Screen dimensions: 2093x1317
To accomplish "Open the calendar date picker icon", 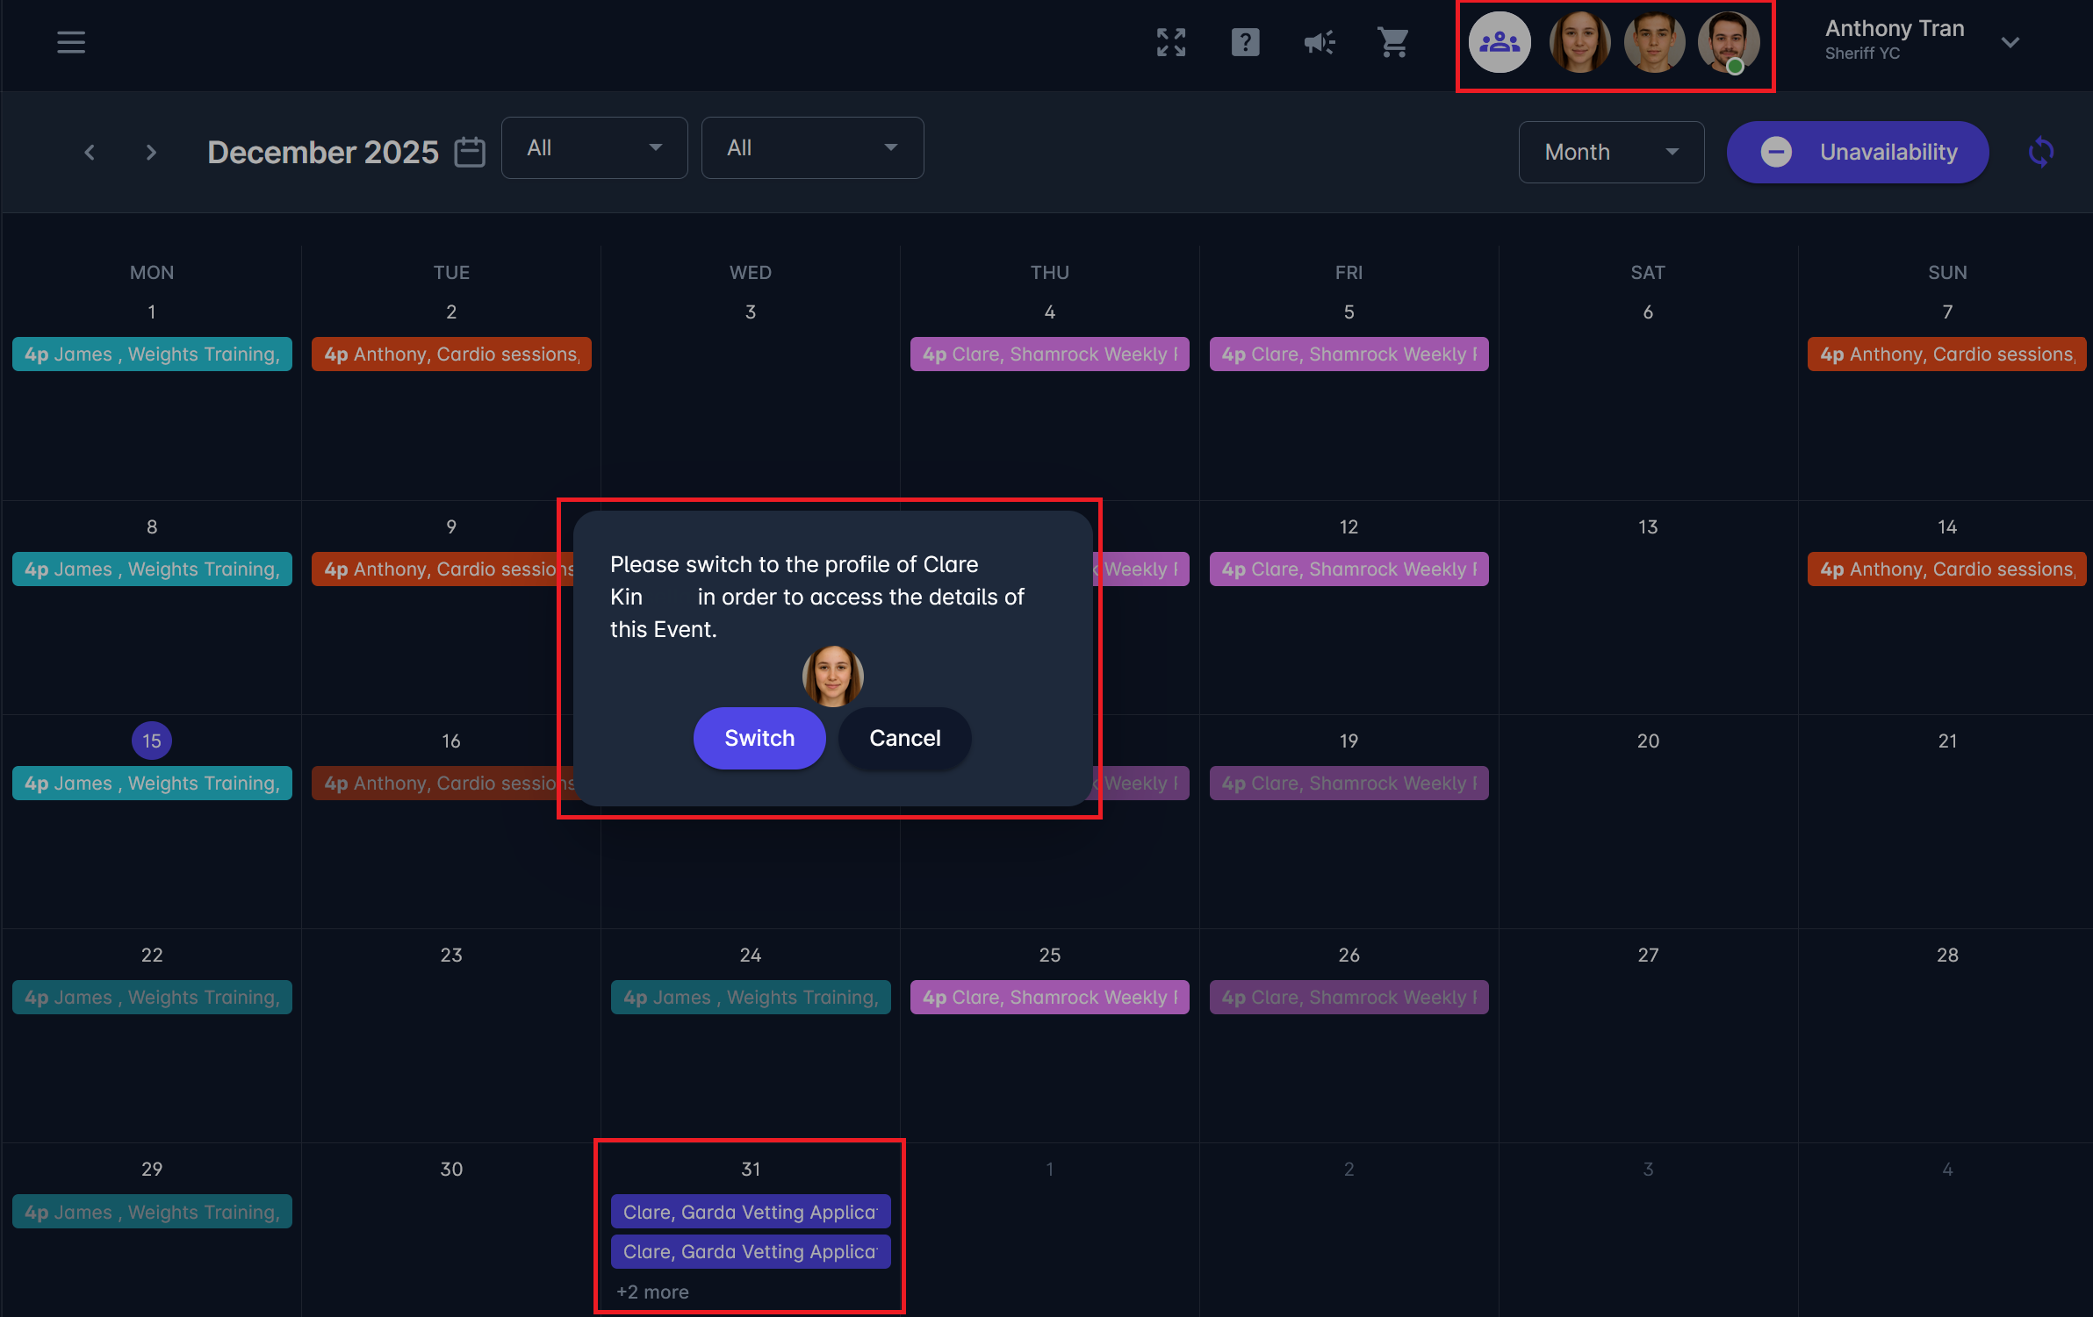I will (470, 152).
